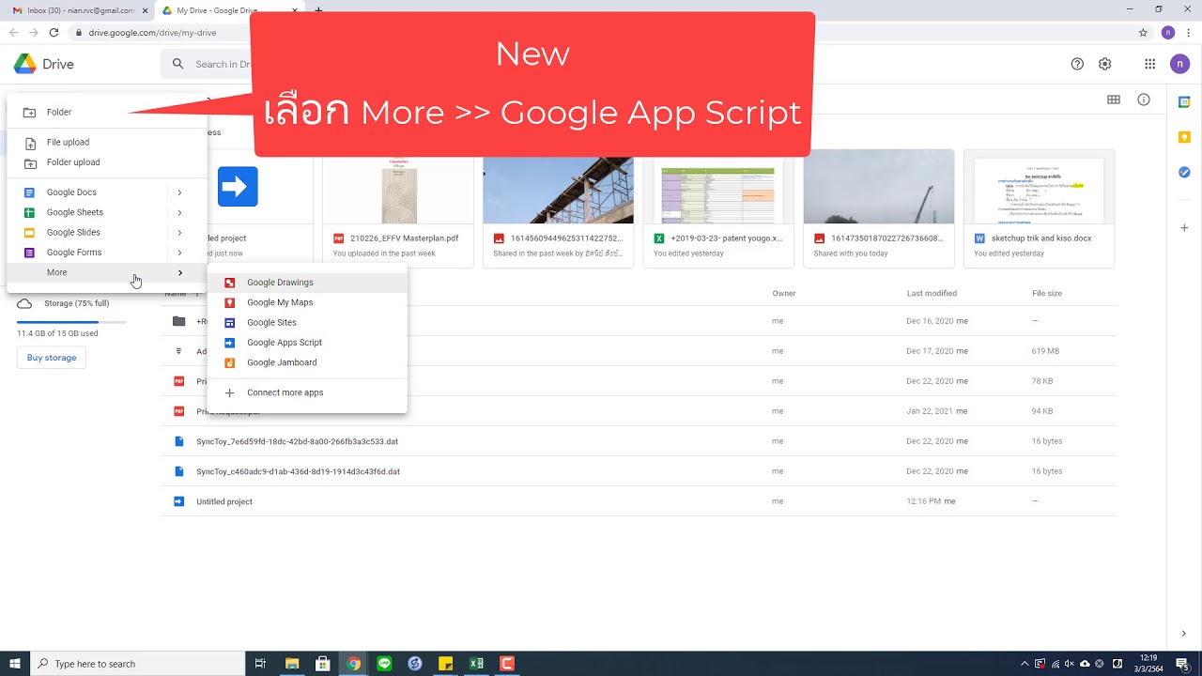The width and height of the screenshot is (1202, 676).
Task: Click the Google Drawings icon
Action: (229, 283)
